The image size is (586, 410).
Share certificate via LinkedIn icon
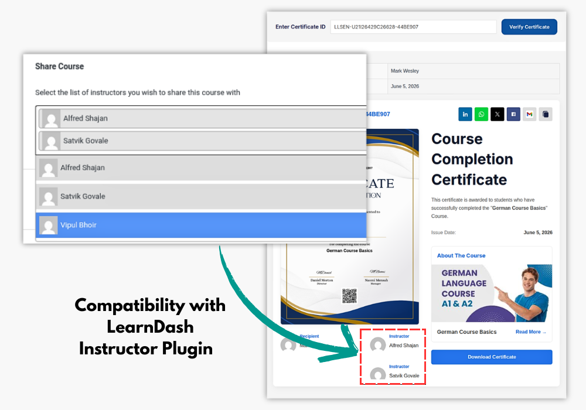coord(465,114)
